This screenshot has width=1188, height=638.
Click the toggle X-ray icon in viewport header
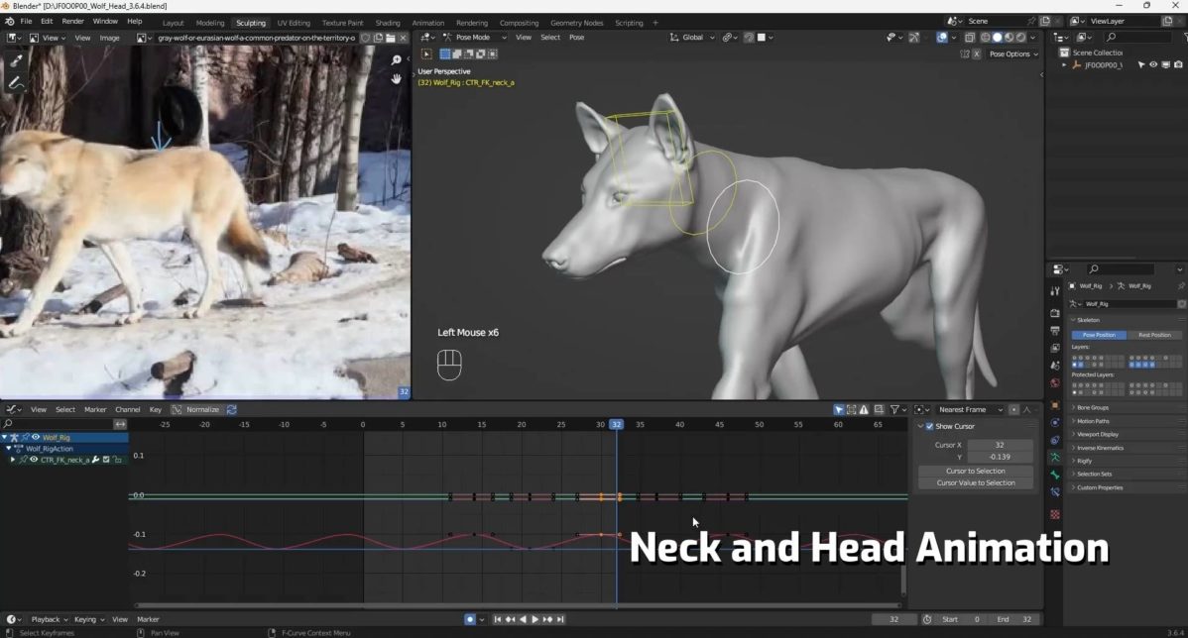(970, 37)
